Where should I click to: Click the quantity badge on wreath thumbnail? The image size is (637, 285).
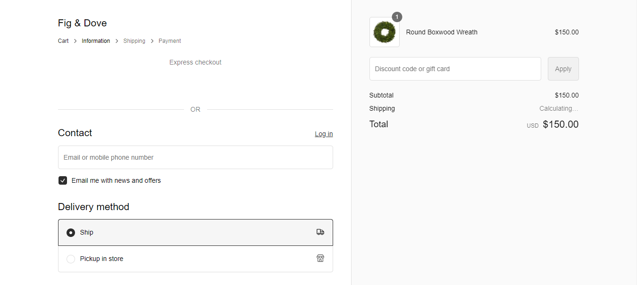pyautogui.click(x=397, y=17)
